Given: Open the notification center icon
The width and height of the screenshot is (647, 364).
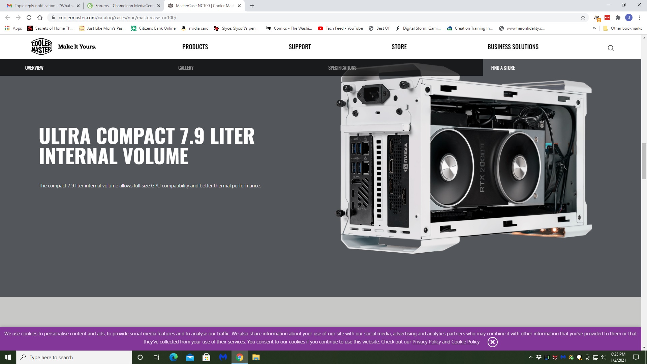Looking at the screenshot, I should pos(636,357).
